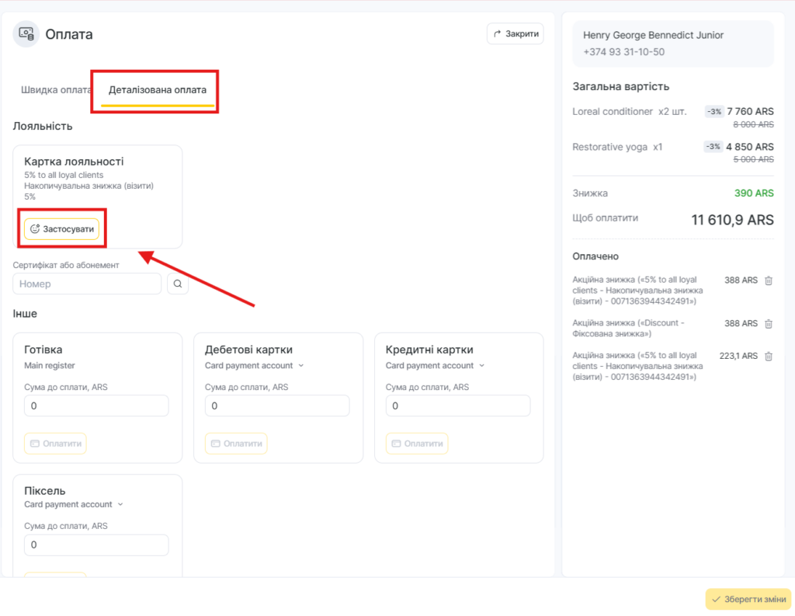Click the certificate Номер input field
The image size is (795, 616).
[87, 284]
